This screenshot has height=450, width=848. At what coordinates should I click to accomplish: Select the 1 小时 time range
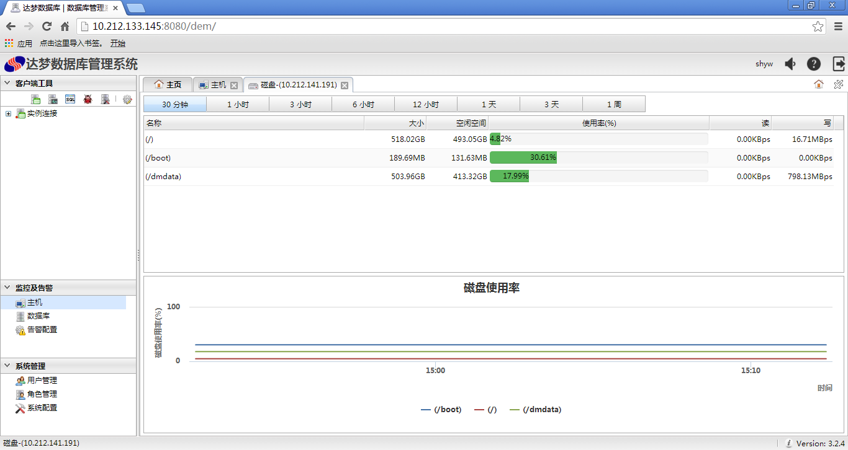[x=238, y=104]
